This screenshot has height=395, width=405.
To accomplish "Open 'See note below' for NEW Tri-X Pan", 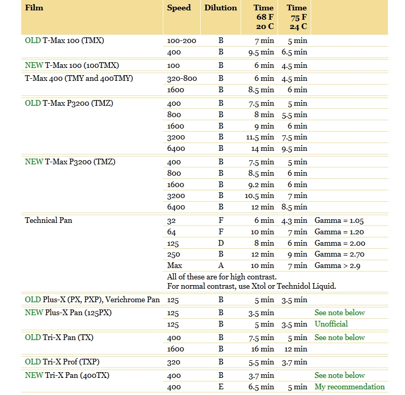I will pyautogui.click(x=339, y=375).
